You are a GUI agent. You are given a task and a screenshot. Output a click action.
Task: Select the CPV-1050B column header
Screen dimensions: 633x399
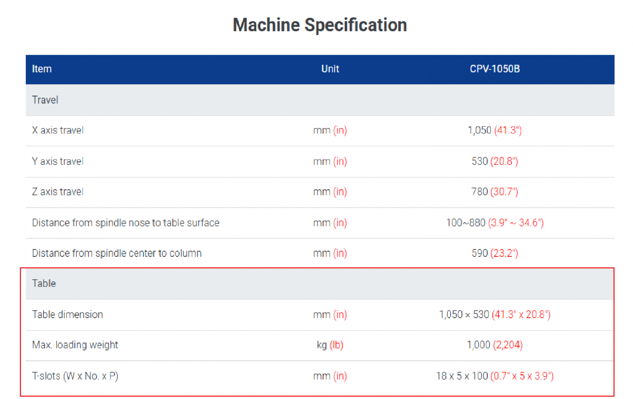click(x=495, y=69)
